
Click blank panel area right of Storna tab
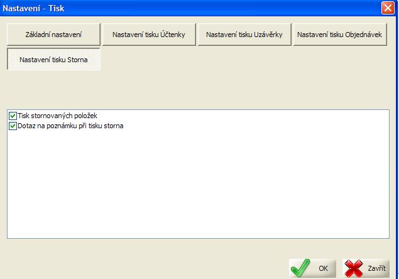click(x=251, y=59)
